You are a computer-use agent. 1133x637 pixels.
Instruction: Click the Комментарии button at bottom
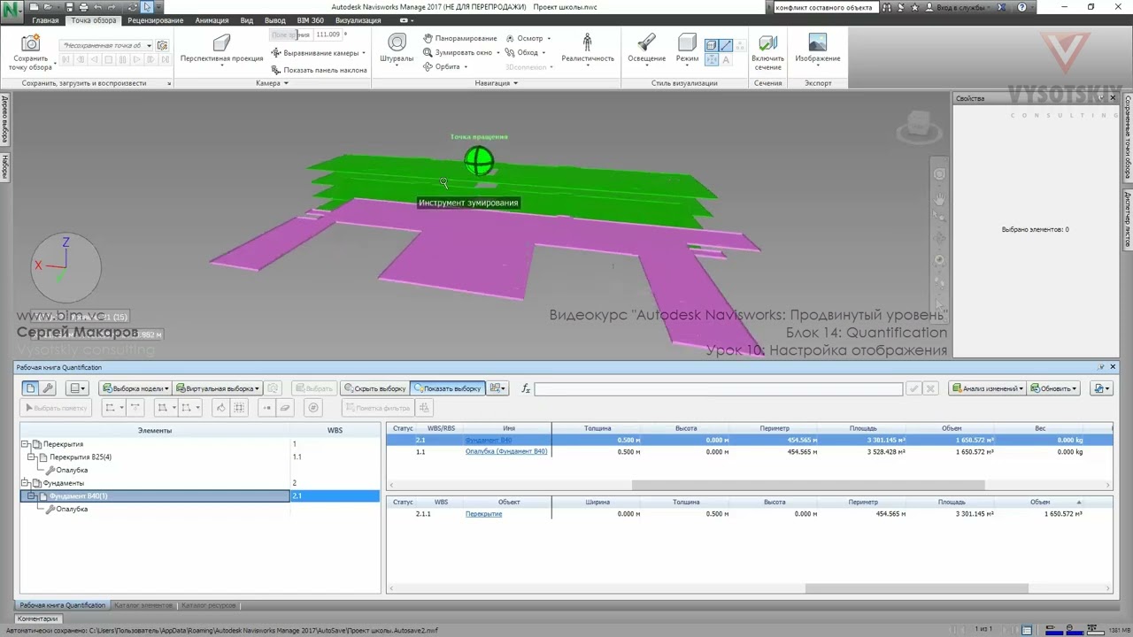(37, 618)
